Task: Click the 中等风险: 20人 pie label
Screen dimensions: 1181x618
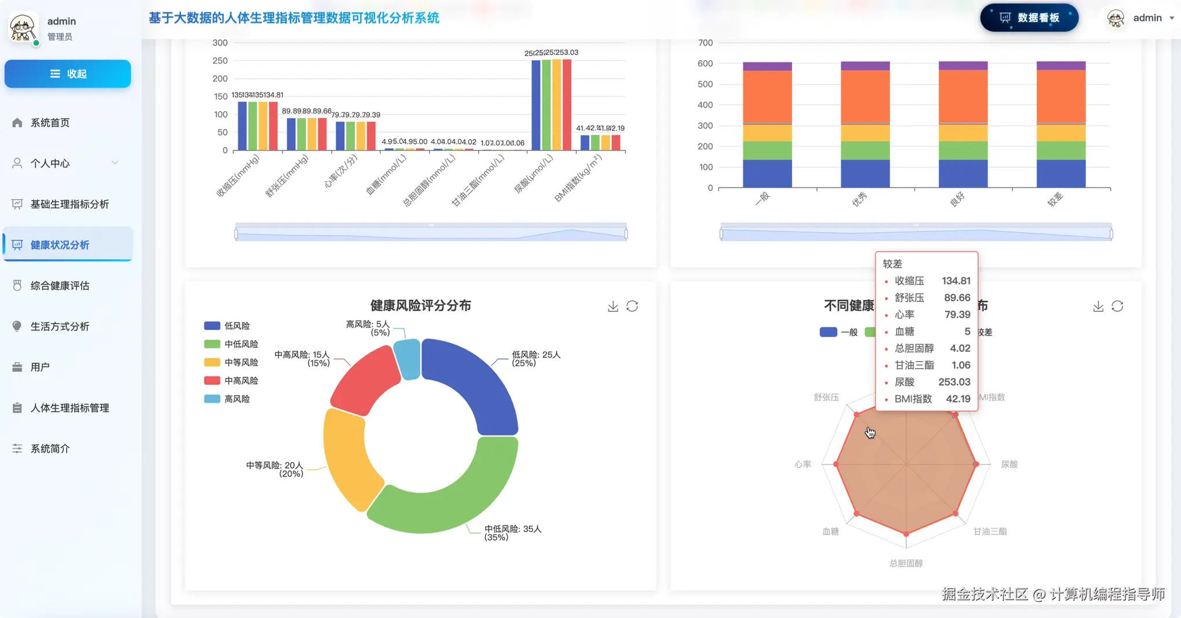Action: 274,469
